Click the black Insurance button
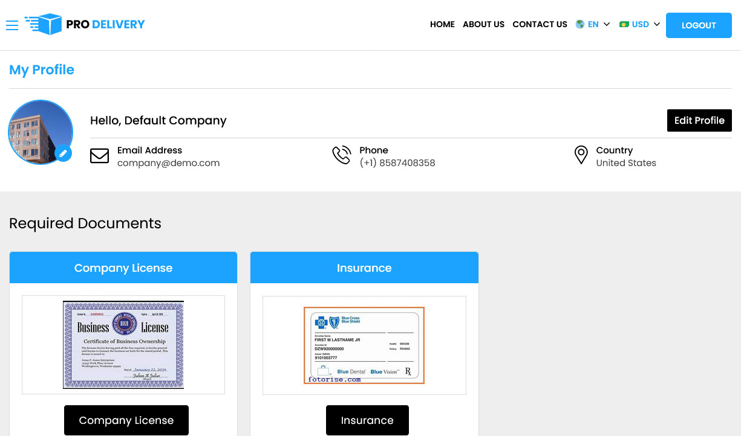 click(367, 420)
